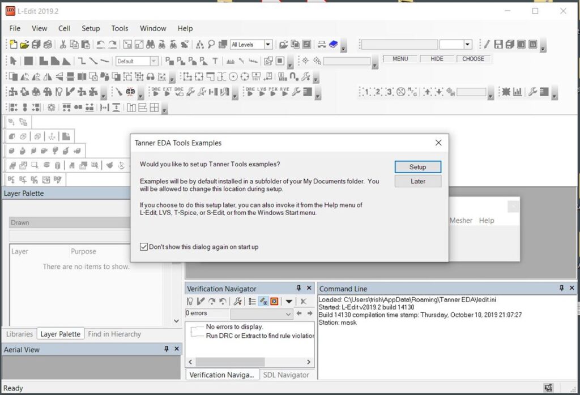Click the list view icon in Verification Navigator
Screen dimensions: 580x395
click(252, 301)
